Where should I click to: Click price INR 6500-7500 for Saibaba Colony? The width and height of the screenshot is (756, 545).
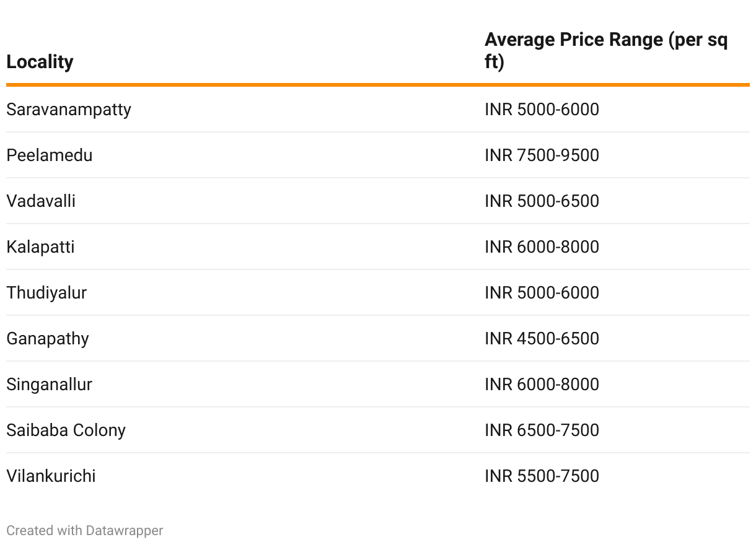[542, 430]
